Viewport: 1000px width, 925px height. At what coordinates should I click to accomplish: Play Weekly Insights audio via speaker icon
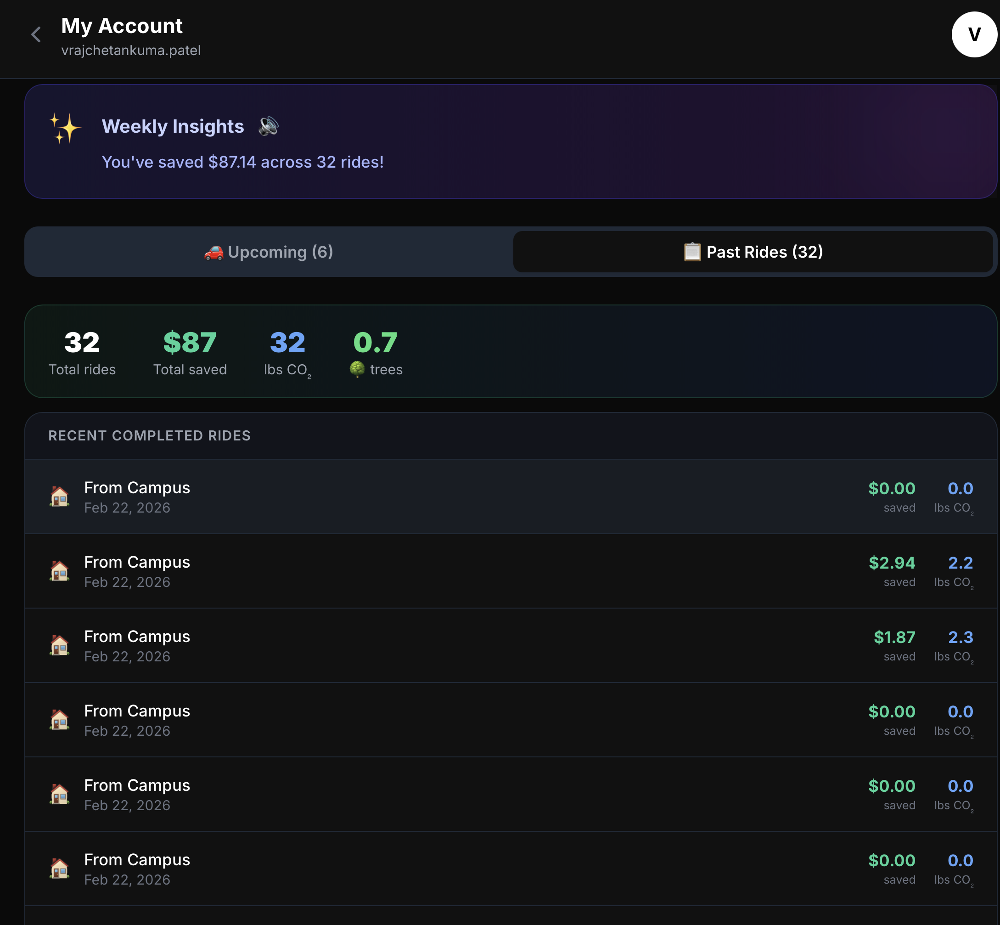tap(269, 126)
